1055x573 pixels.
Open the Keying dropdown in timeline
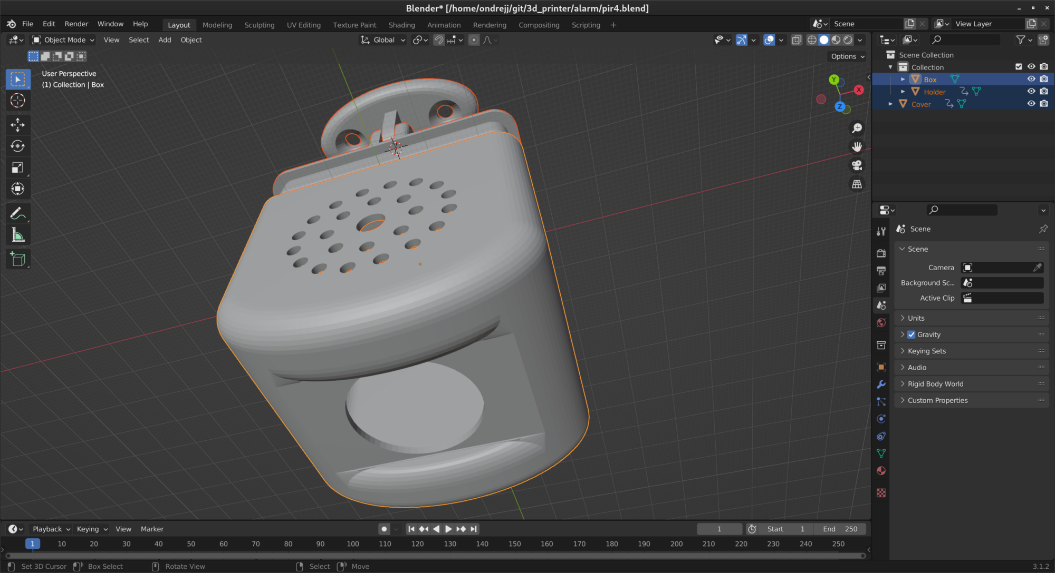pyautogui.click(x=92, y=529)
